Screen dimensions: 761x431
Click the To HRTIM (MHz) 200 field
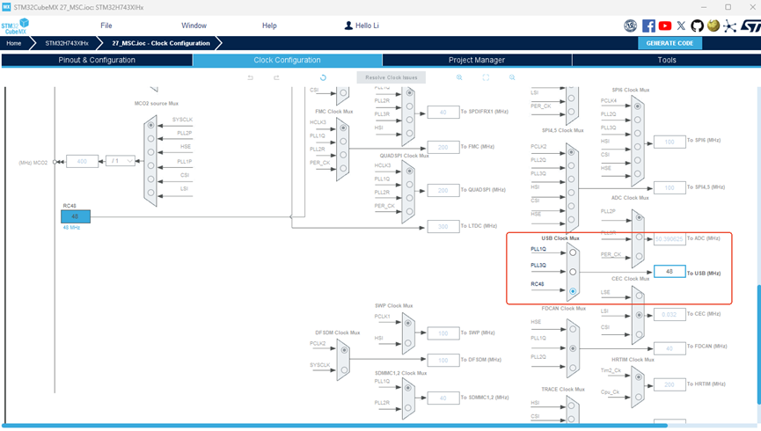[x=670, y=384]
